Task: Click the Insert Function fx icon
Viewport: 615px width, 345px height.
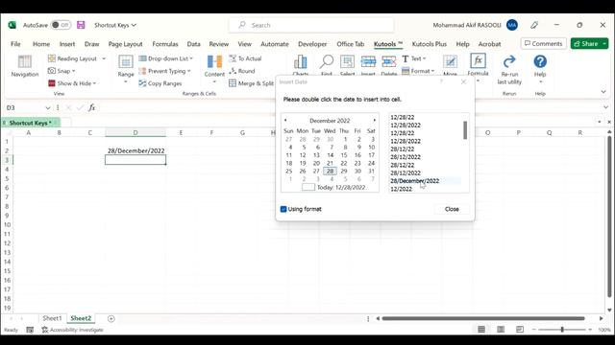Action: tap(91, 107)
